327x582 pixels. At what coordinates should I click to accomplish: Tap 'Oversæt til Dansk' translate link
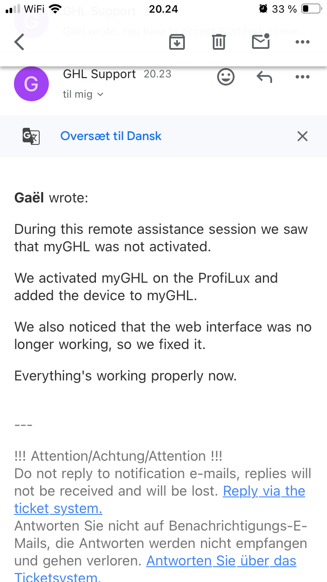coord(111,136)
